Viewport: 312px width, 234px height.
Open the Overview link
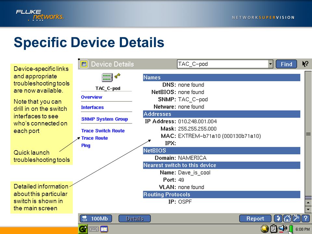[x=92, y=97]
